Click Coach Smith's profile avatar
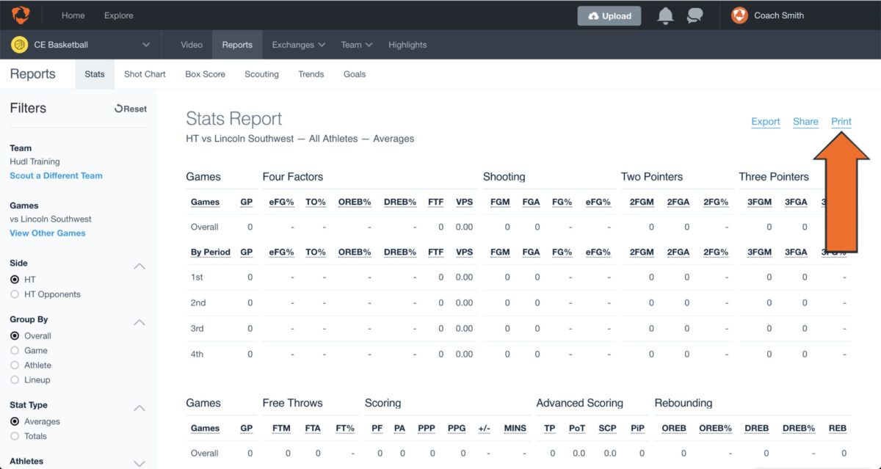 pos(739,15)
